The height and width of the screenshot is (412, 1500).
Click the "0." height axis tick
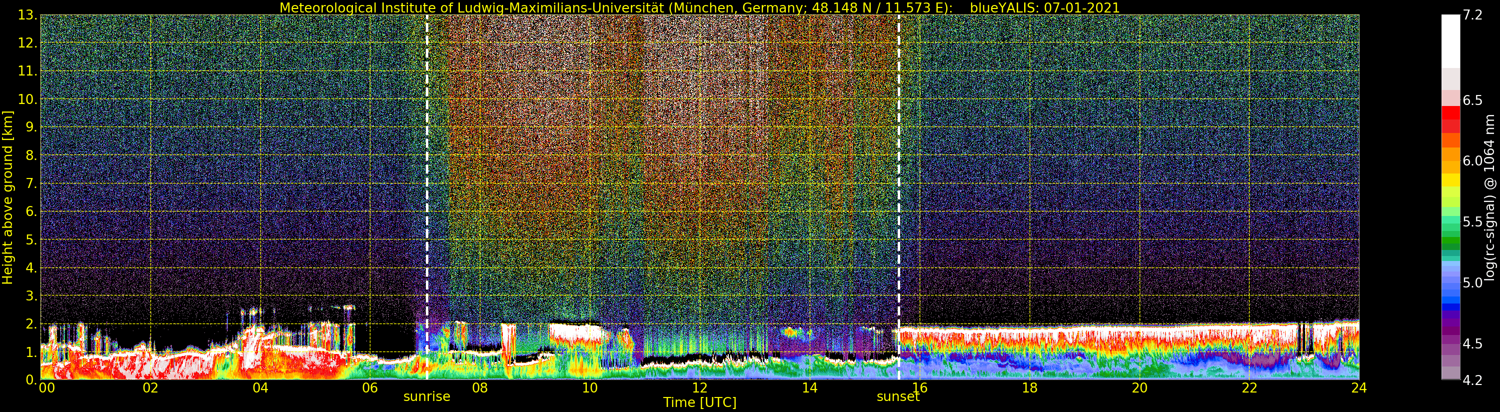tap(32, 379)
